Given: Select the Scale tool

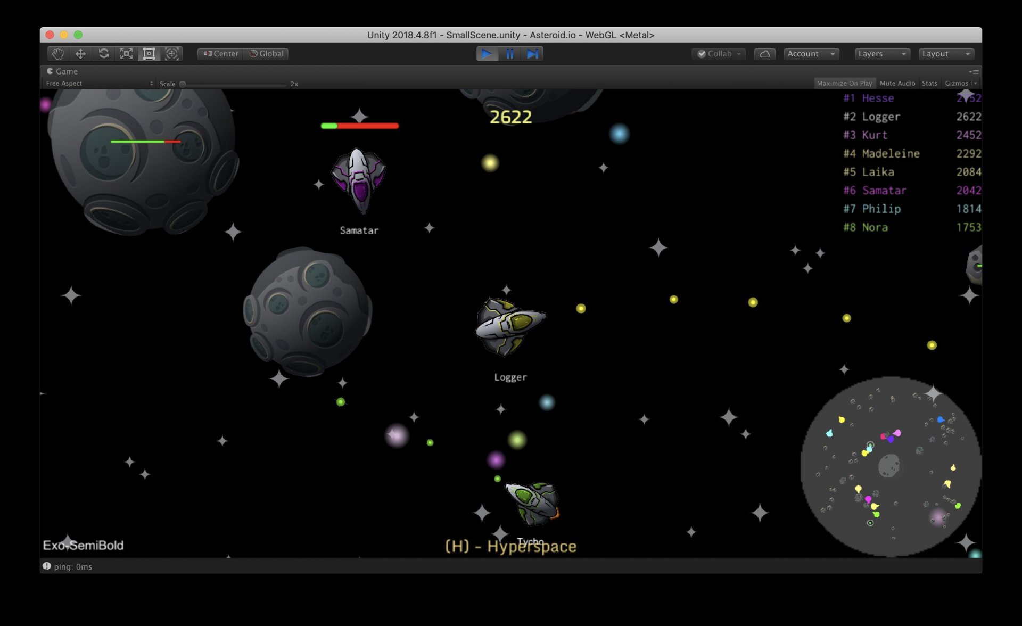Looking at the screenshot, I should click(126, 54).
